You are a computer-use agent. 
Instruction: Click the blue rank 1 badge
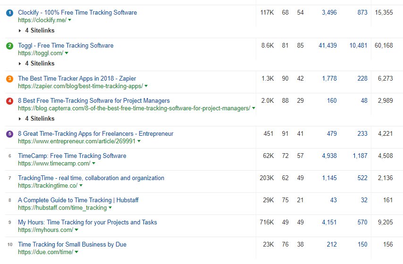[9, 13]
